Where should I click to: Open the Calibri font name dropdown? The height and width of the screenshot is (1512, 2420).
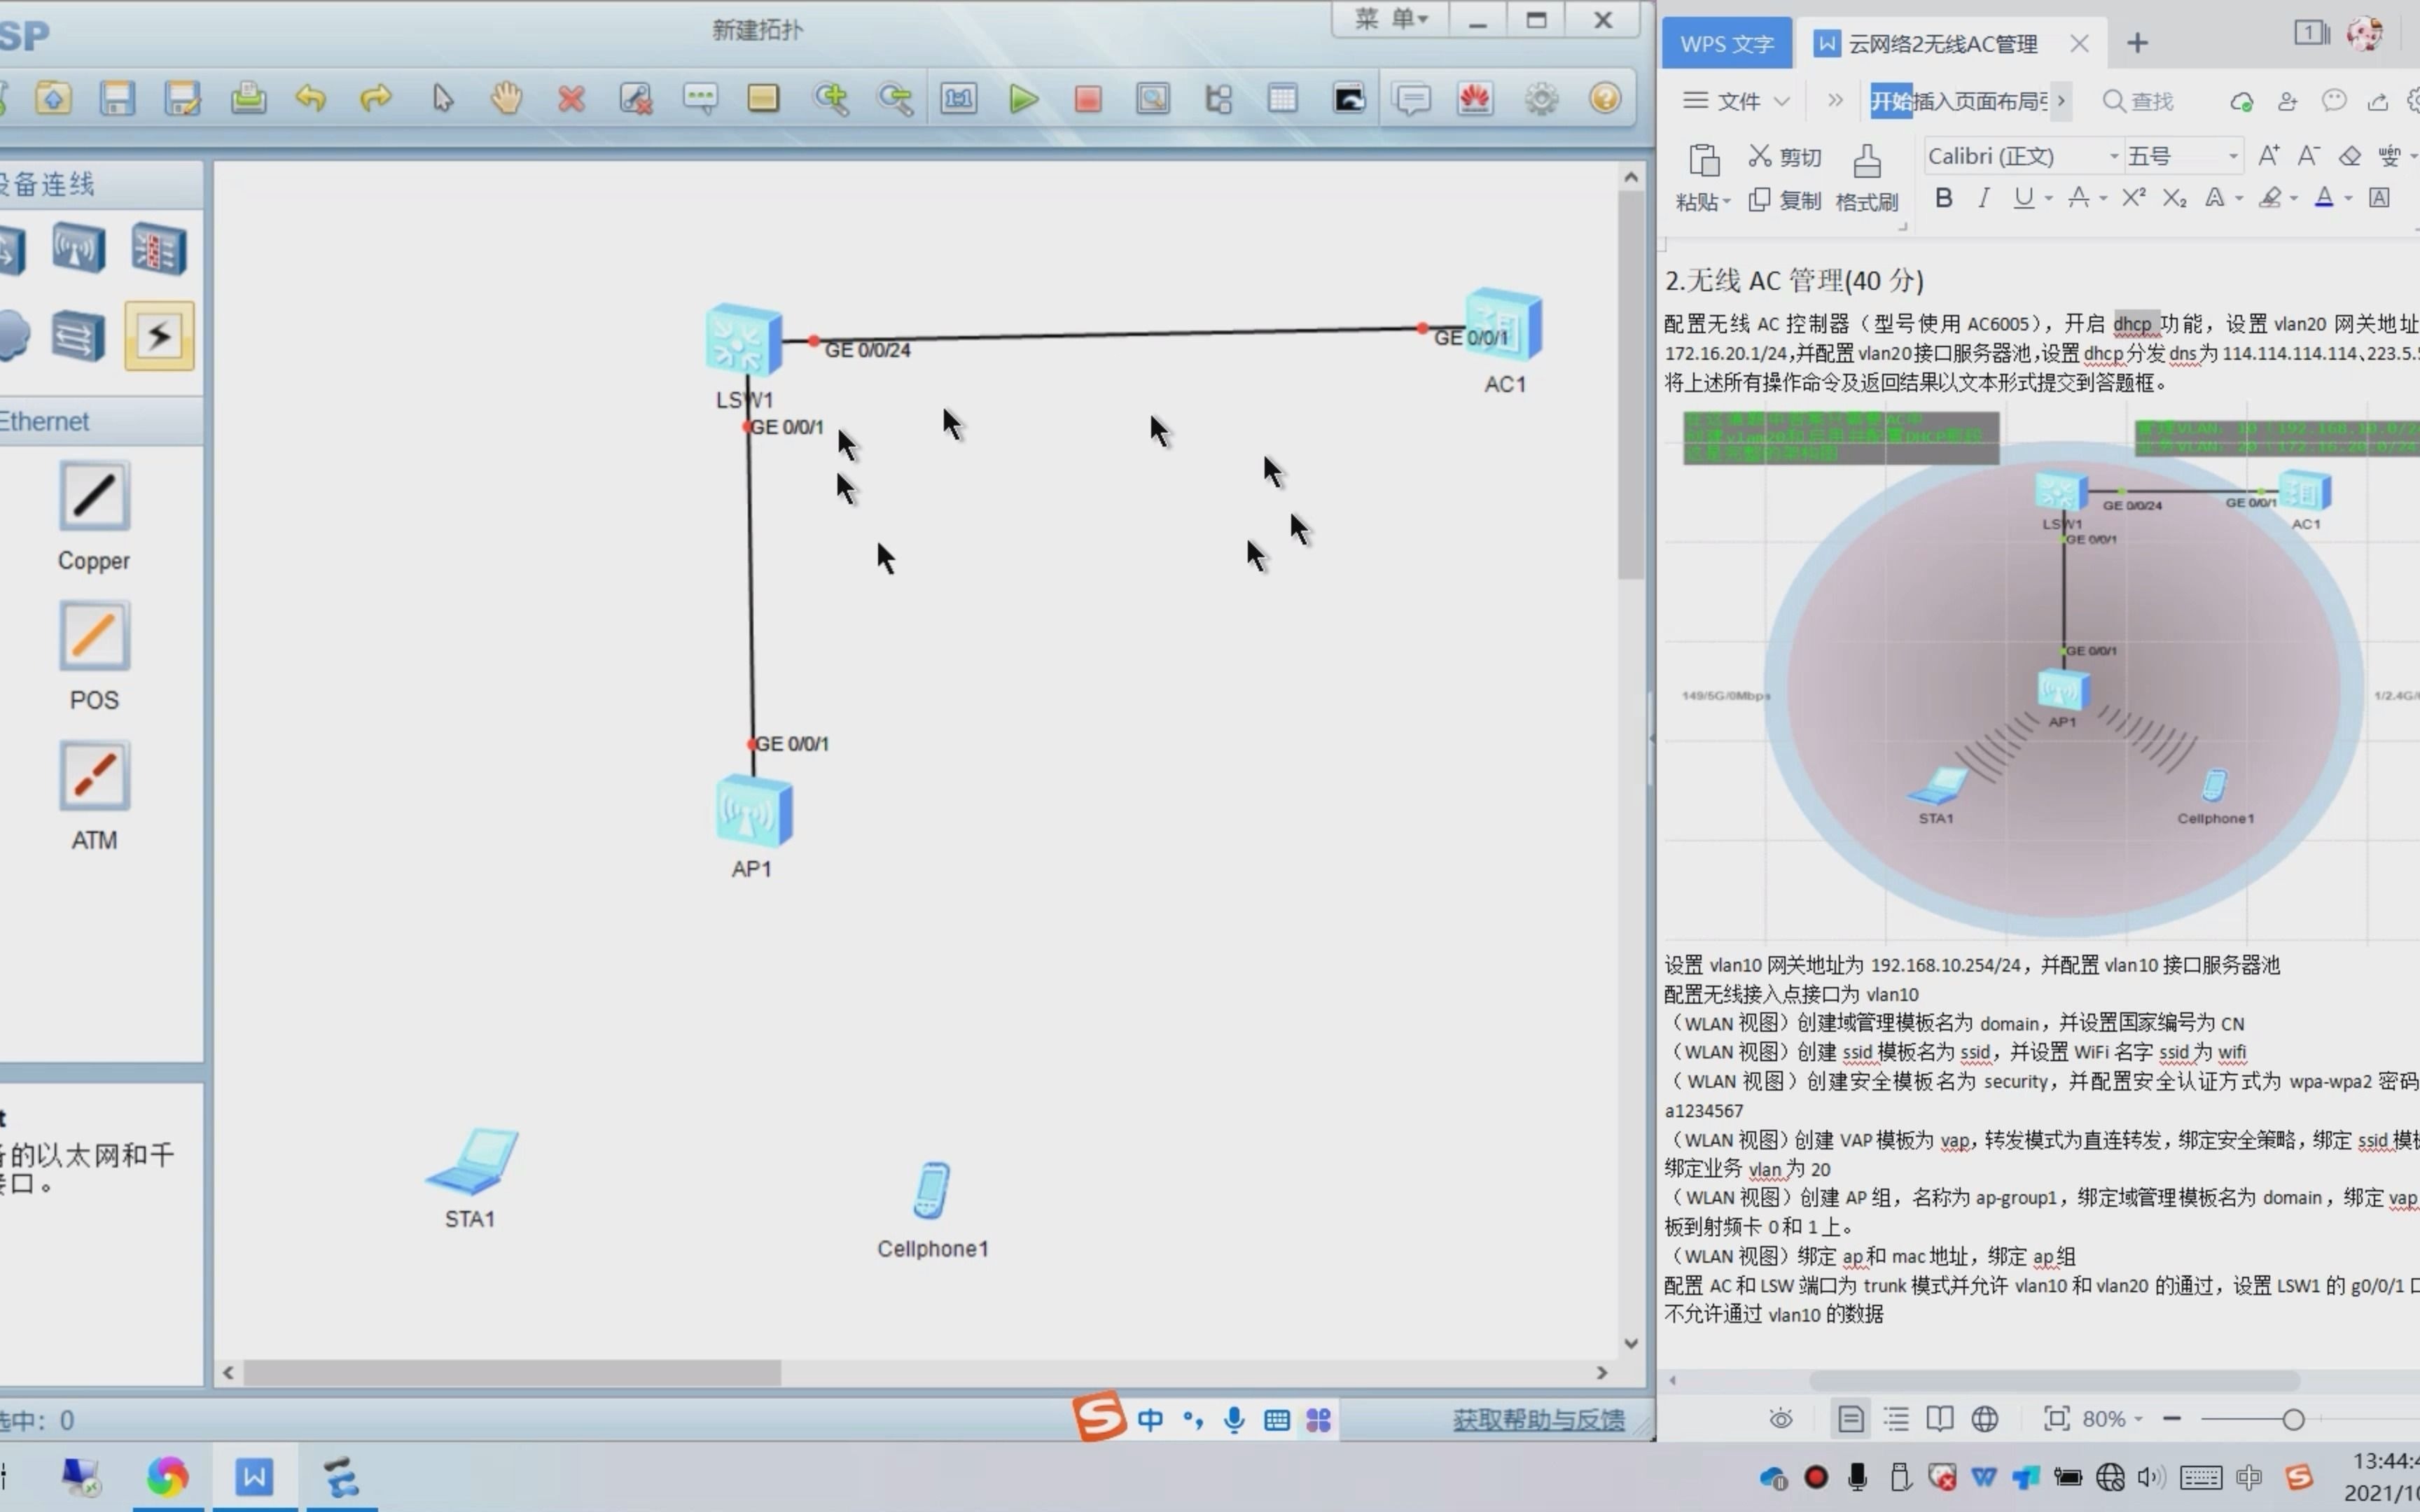[x=2113, y=157]
